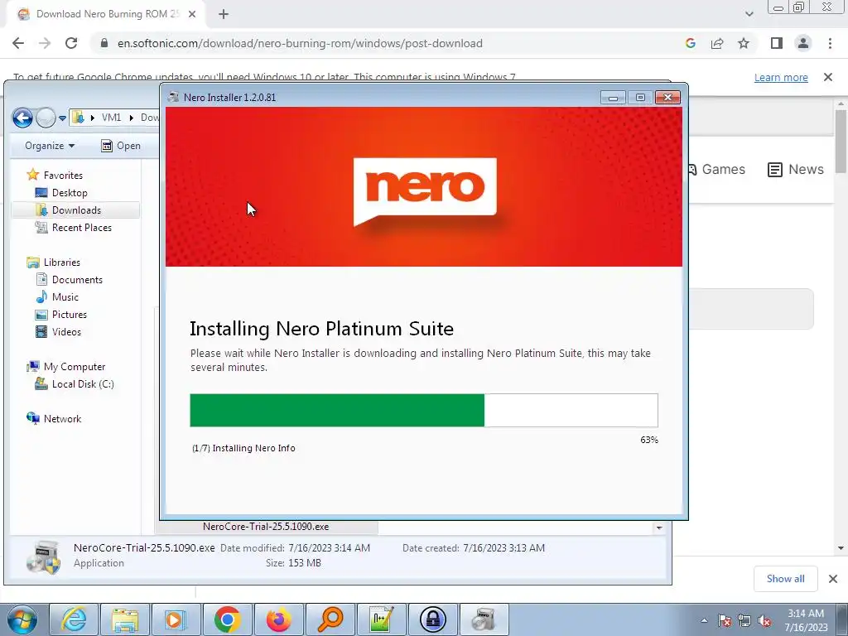Screen dimensions: 848x636
Task: Select Network in navigation pane
Action: [63, 418]
